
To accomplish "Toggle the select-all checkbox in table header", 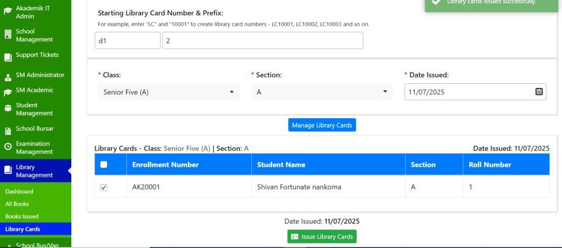I will click(104, 164).
